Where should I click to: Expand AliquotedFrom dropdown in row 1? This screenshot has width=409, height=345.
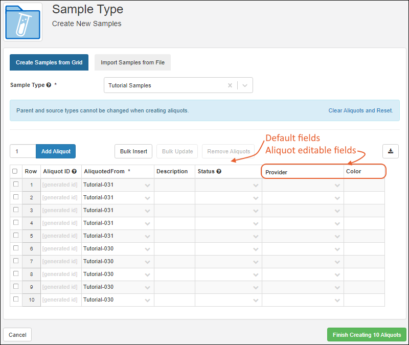(148, 185)
